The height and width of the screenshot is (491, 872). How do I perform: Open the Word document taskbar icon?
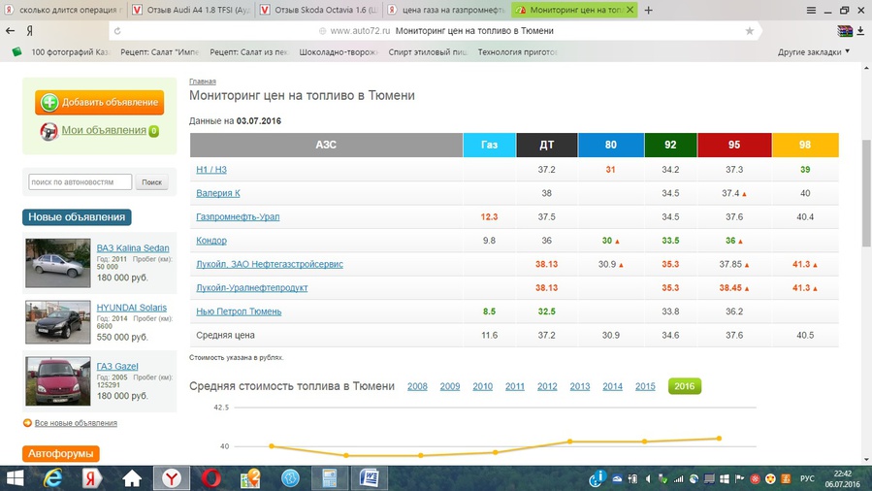point(370,478)
